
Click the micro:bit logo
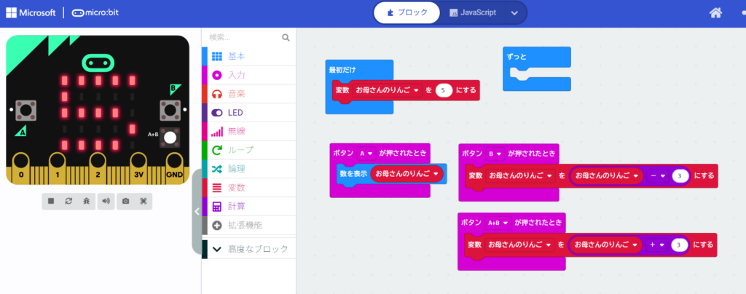(95, 13)
